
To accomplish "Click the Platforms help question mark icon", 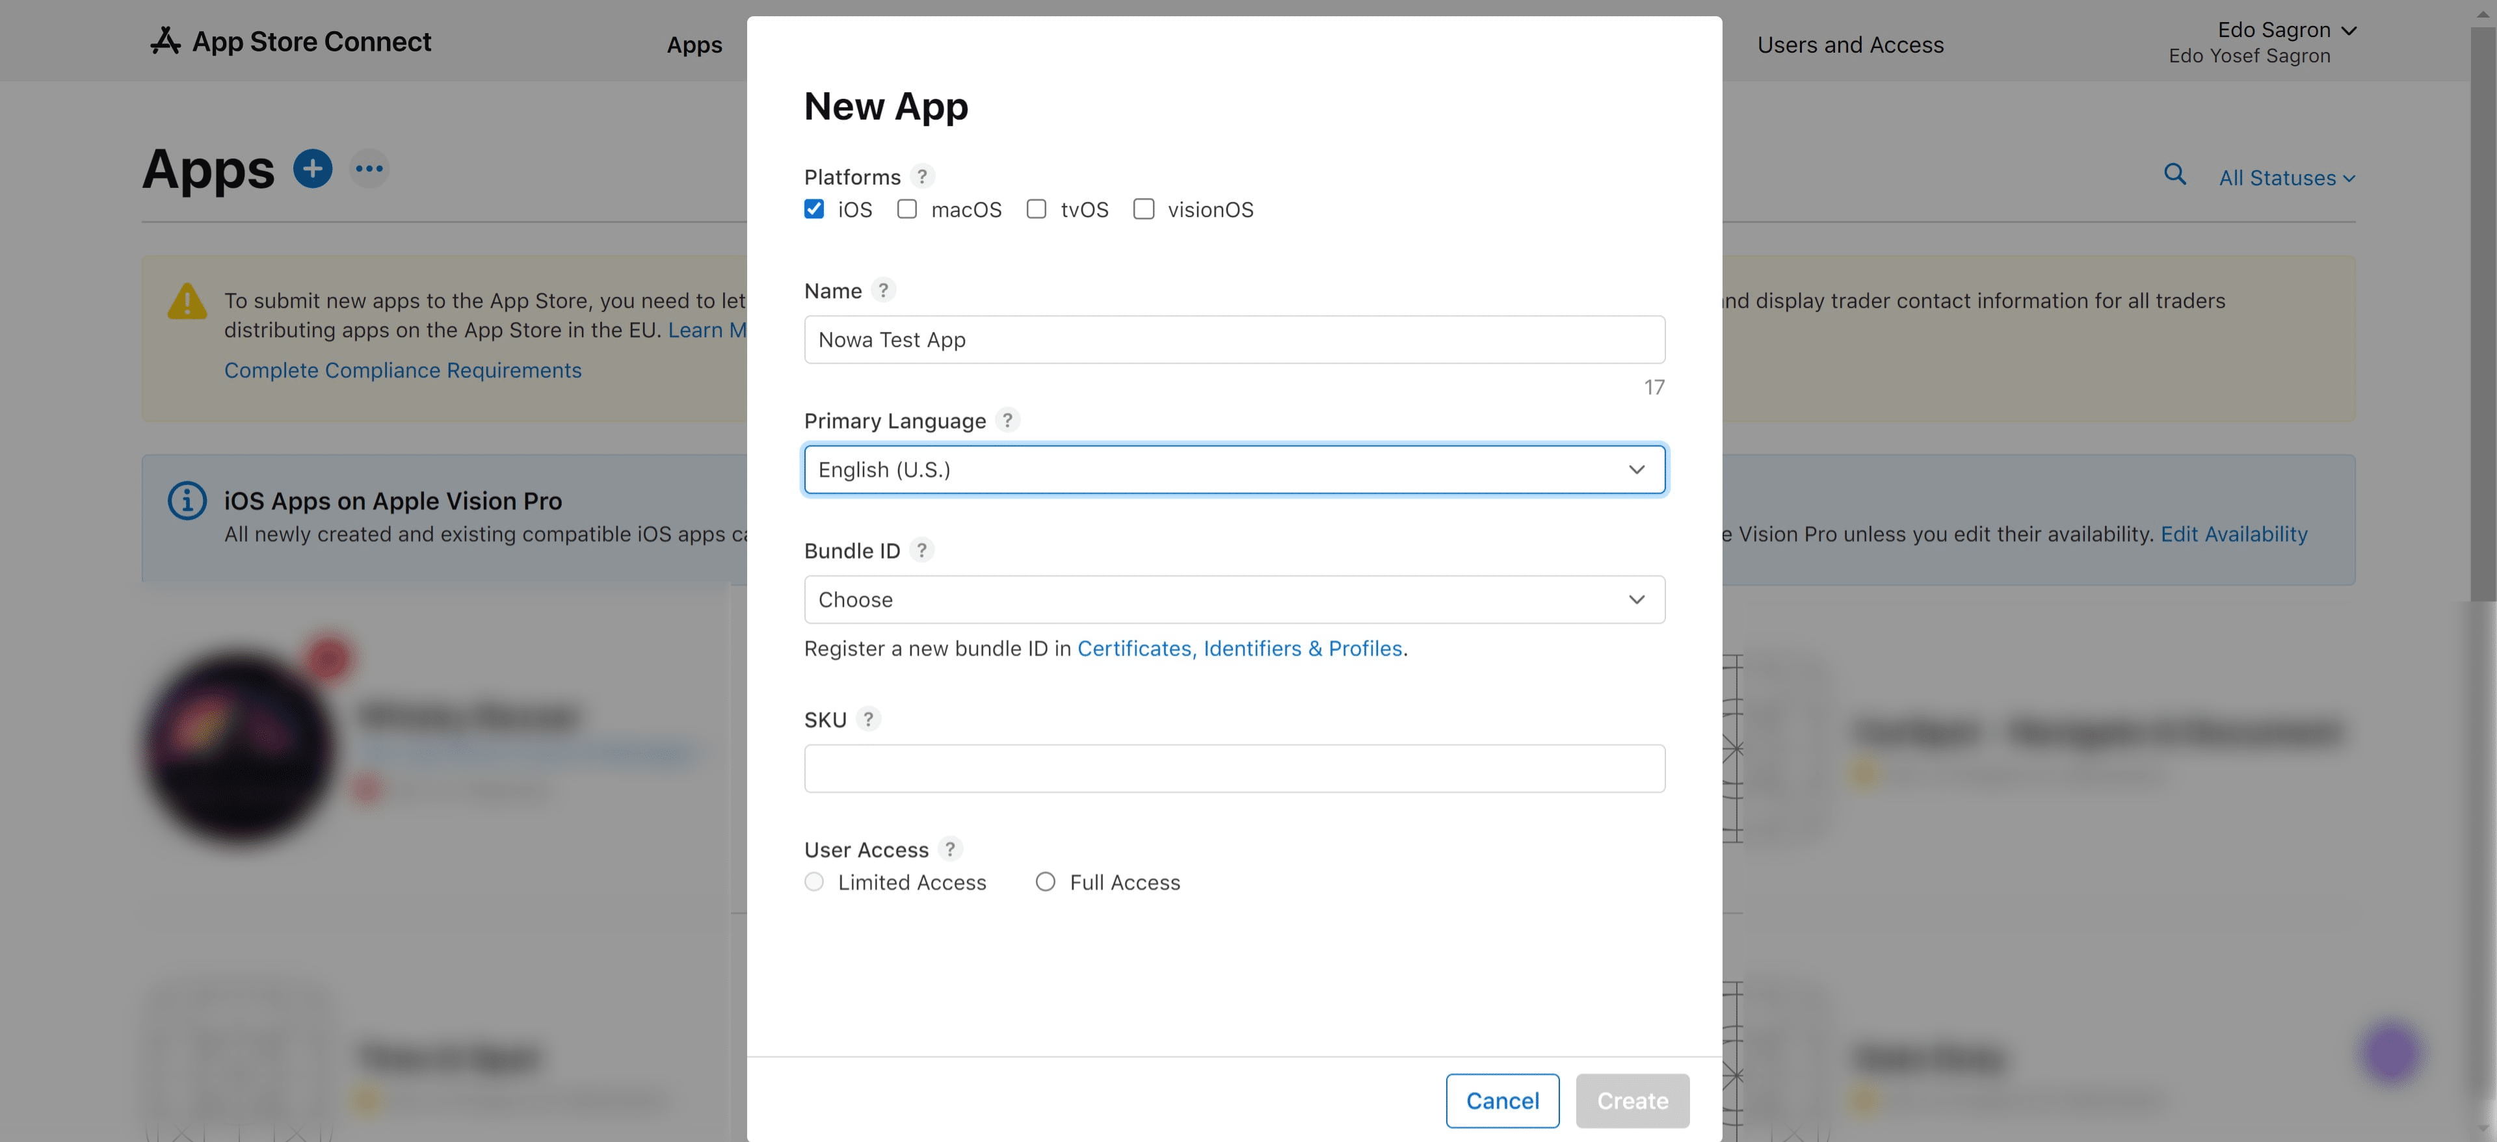I will 922,176.
